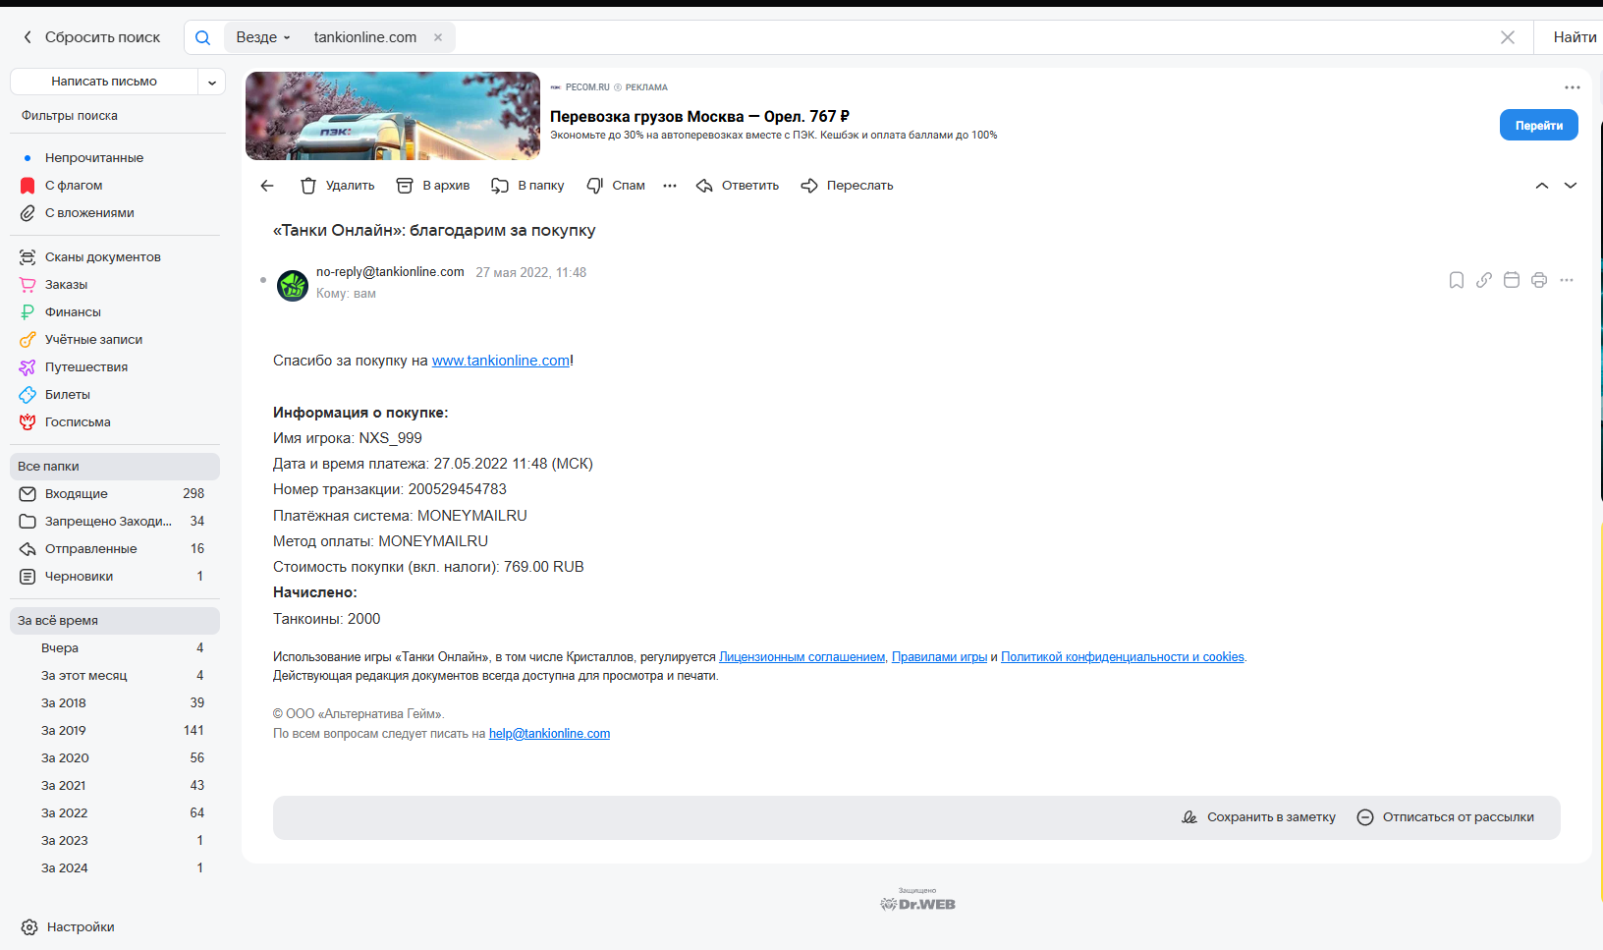Filter by 'Непрочитанные' messages
Screen dimensions: 1603x950
(94, 158)
